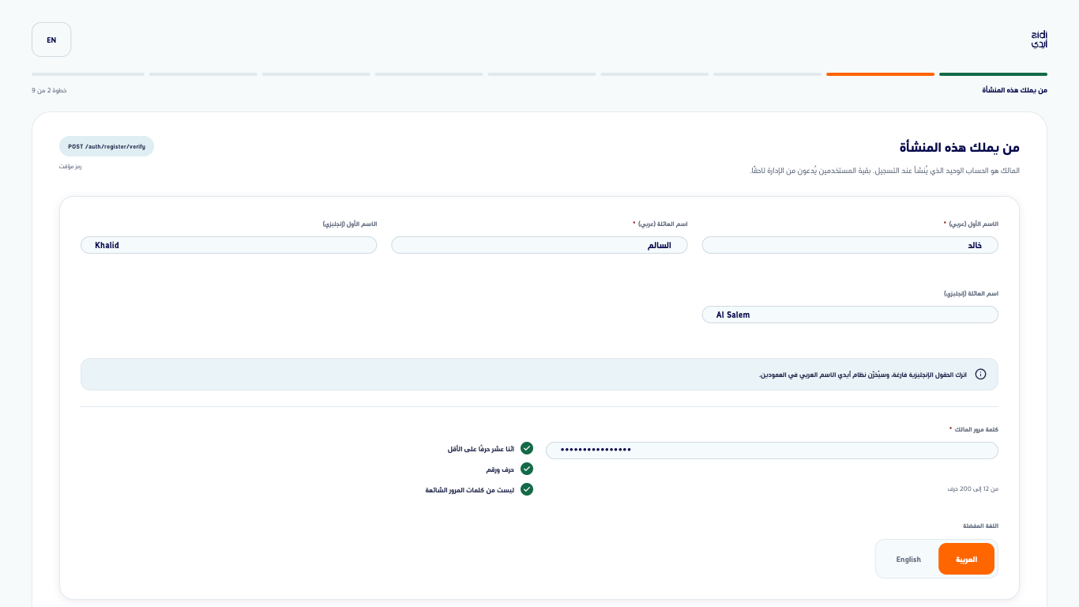
Task: Click the step counter text خطوة 2 من 9
Action: (49, 90)
